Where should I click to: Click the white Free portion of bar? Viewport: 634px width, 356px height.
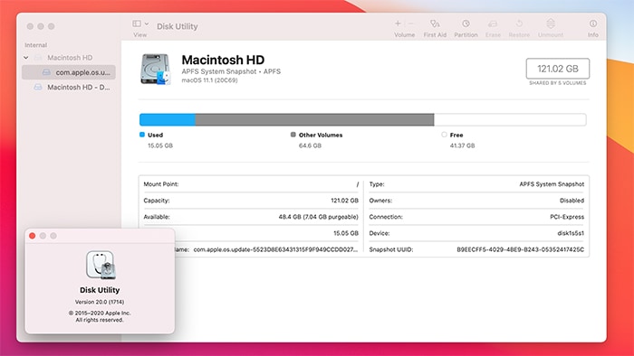tap(510, 120)
